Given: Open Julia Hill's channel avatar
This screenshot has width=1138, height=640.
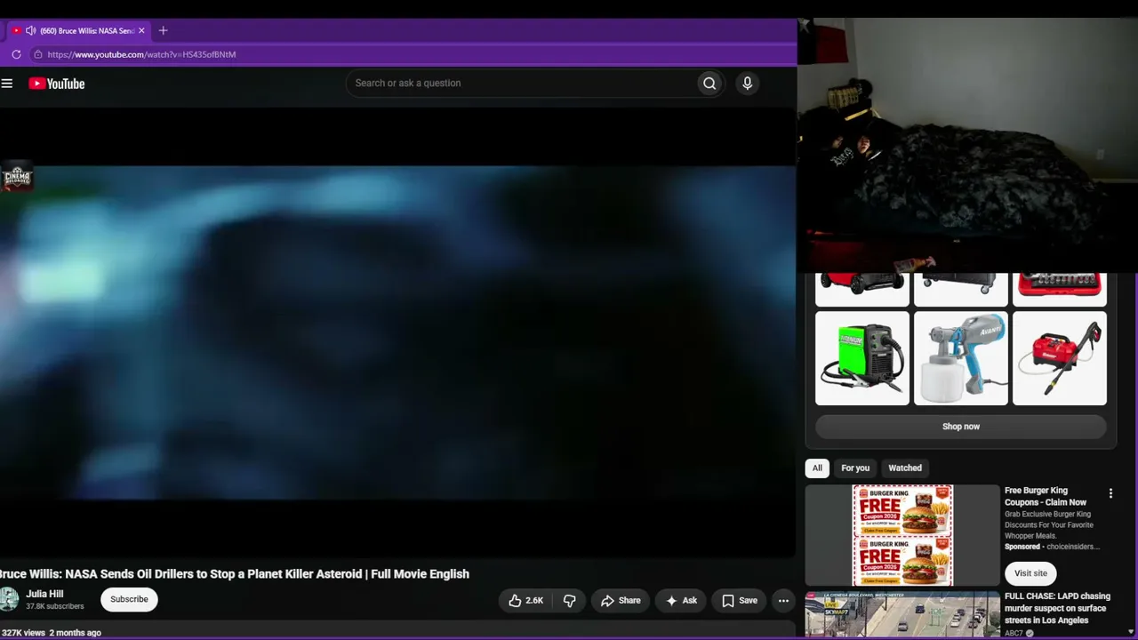Looking at the screenshot, I should pyautogui.click(x=9, y=599).
